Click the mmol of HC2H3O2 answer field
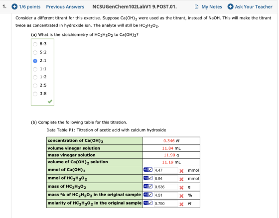 (x=166, y=178)
